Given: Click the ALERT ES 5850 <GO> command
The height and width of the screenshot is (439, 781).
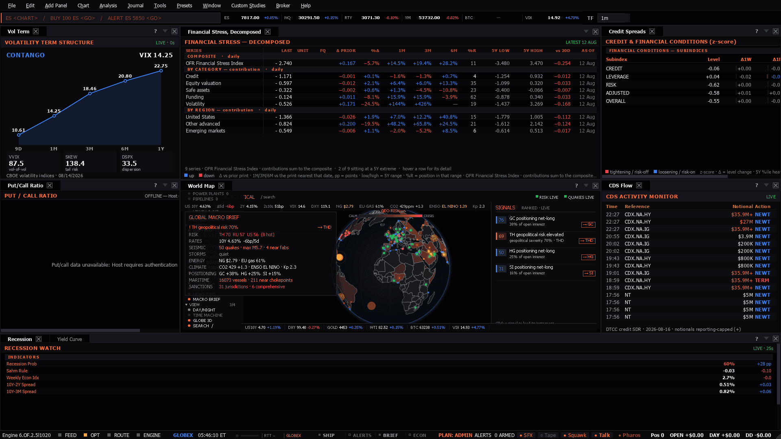Looking at the screenshot, I should pos(135,18).
